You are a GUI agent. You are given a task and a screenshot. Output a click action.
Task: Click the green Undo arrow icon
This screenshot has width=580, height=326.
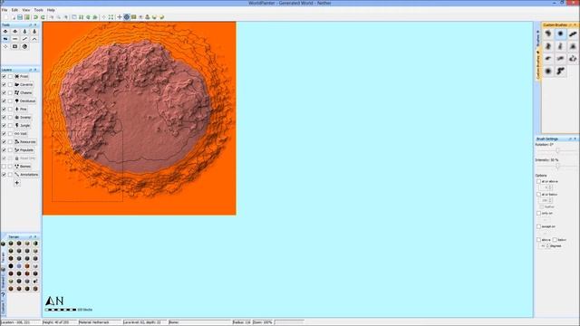(36, 17)
